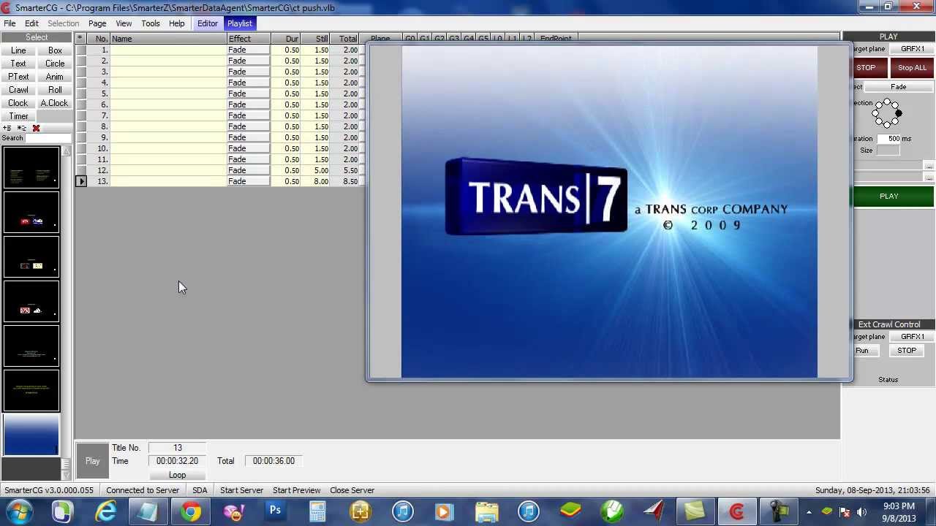Open Effect dropdown for row 12

tap(248, 171)
